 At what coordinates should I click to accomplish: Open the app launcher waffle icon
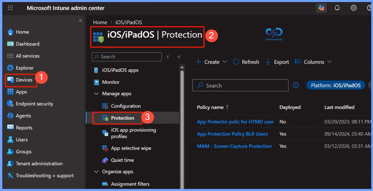pyautogui.click(x=10, y=8)
